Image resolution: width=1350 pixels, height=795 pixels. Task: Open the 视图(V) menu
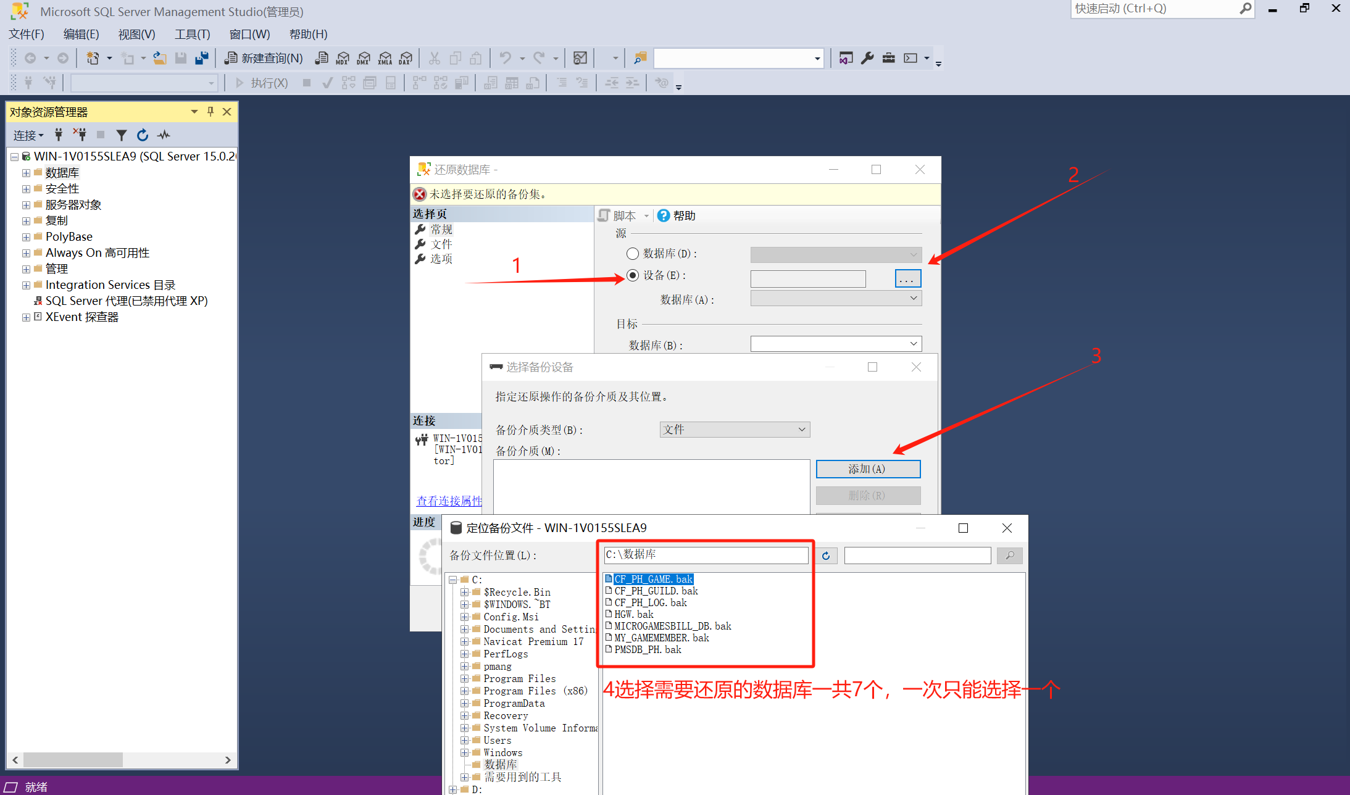point(136,35)
